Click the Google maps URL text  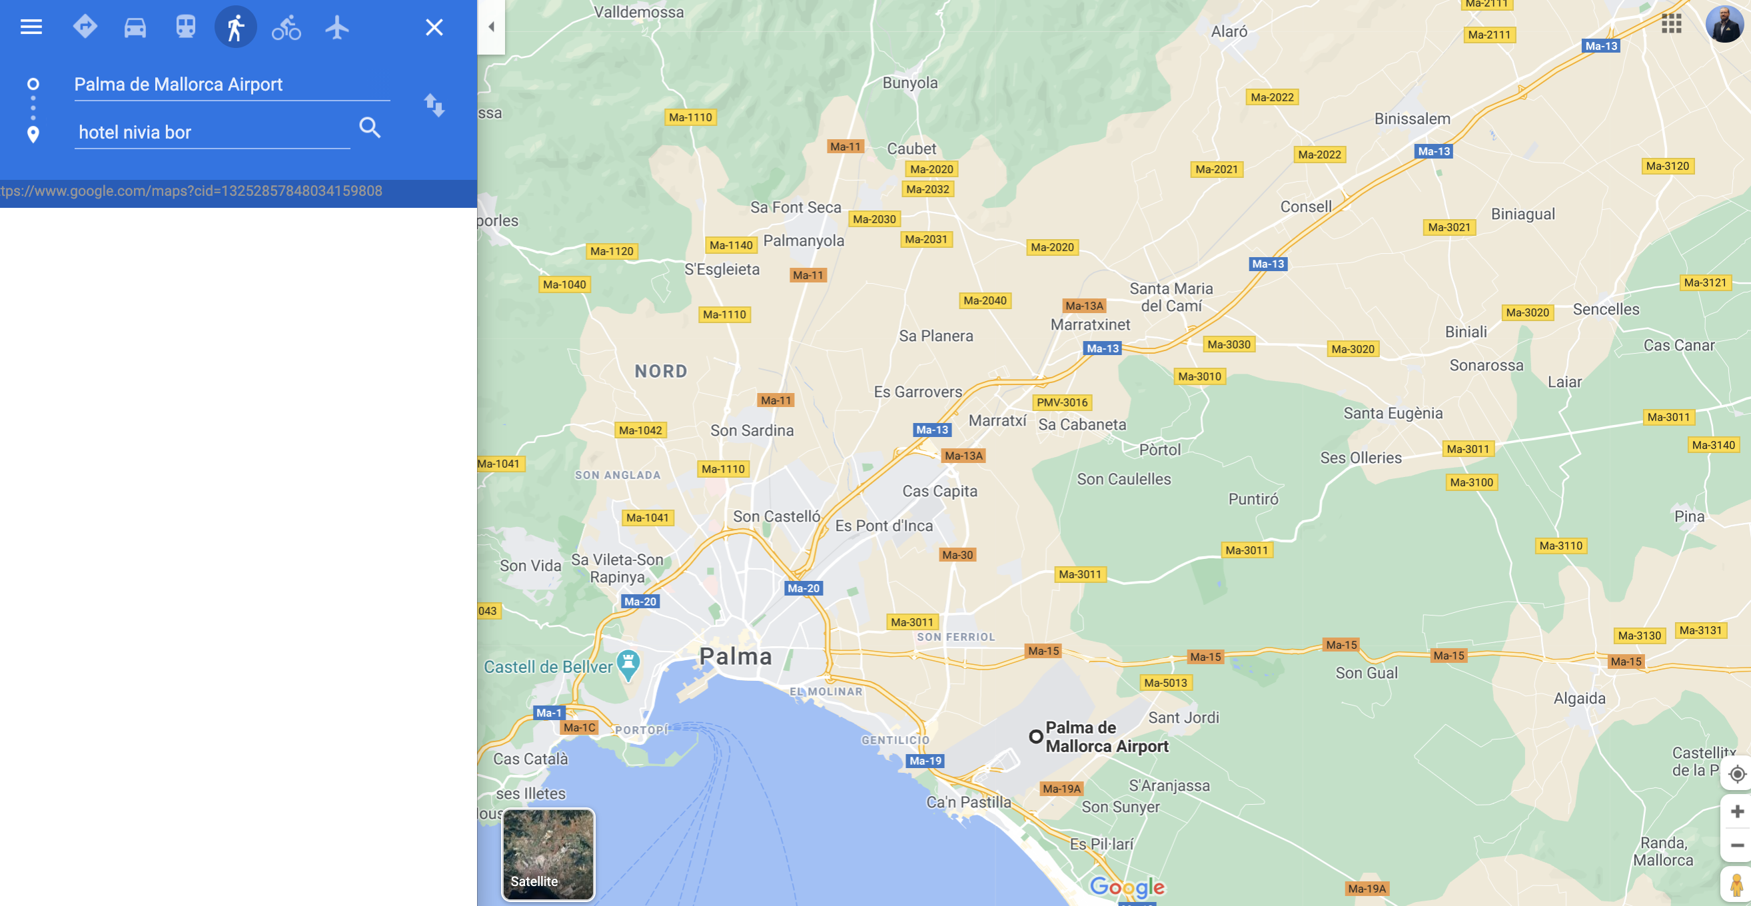click(191, 191)
